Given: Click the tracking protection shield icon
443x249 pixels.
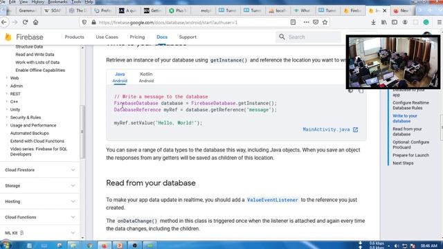Looking at the screenshot, I should (84, 22).
